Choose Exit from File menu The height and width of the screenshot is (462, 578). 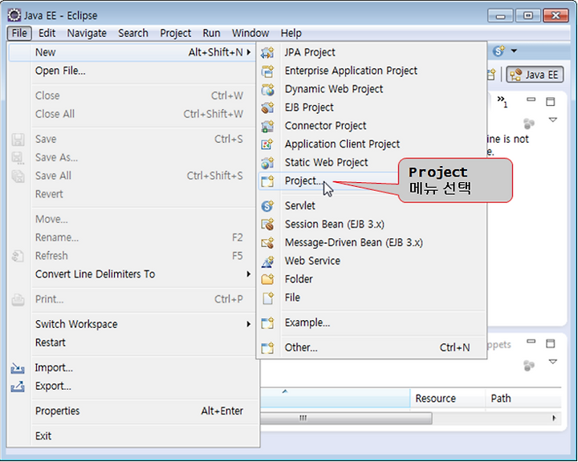tap(132, 436)
